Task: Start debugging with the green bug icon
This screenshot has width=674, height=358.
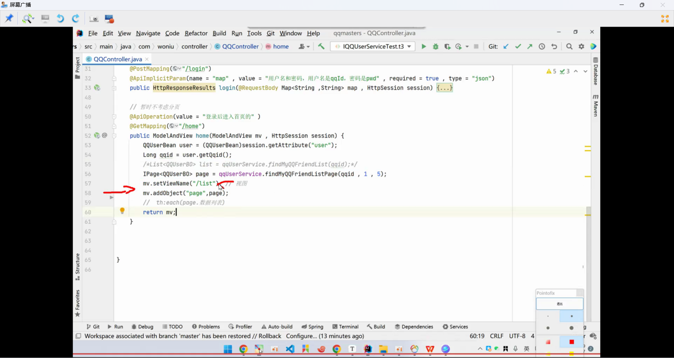Action: 436,47
